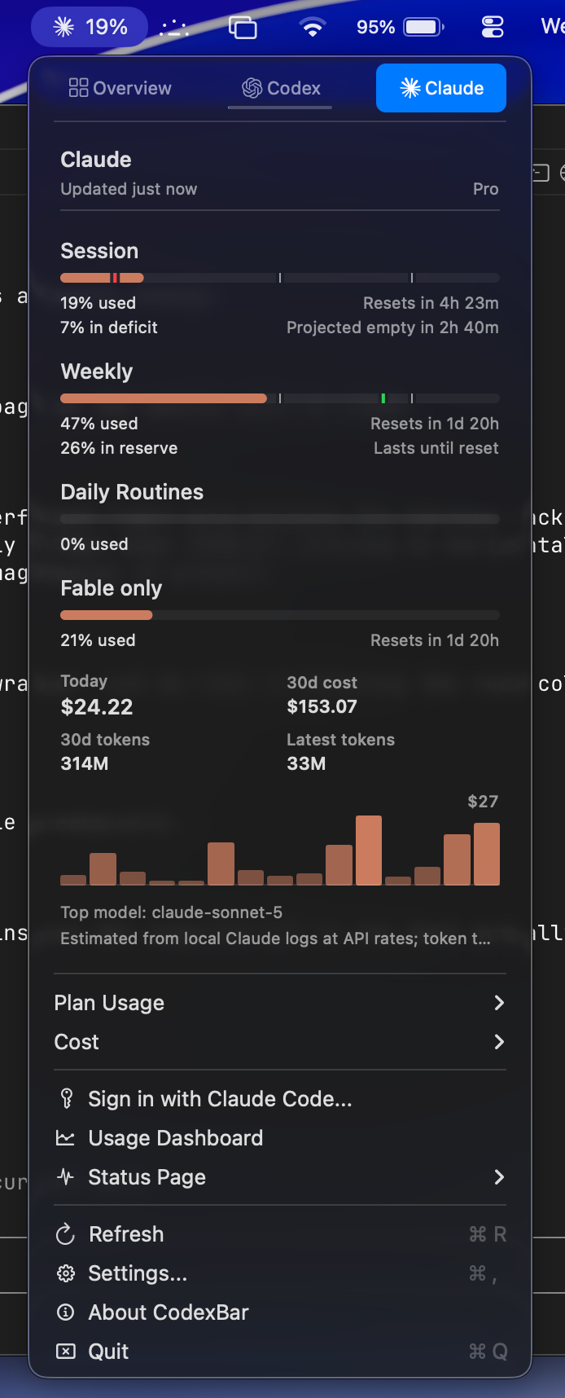This screenshot has height=1398, width=565.
Task: Open the Wi-Fi menu bar icon
Action: [x=313, y=28]
